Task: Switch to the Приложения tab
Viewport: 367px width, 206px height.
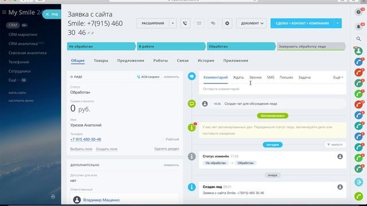Action: pyautogui.click(x=236, y=61)
